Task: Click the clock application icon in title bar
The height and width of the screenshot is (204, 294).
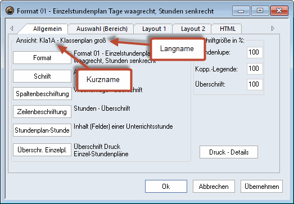Action: (10, 11)
